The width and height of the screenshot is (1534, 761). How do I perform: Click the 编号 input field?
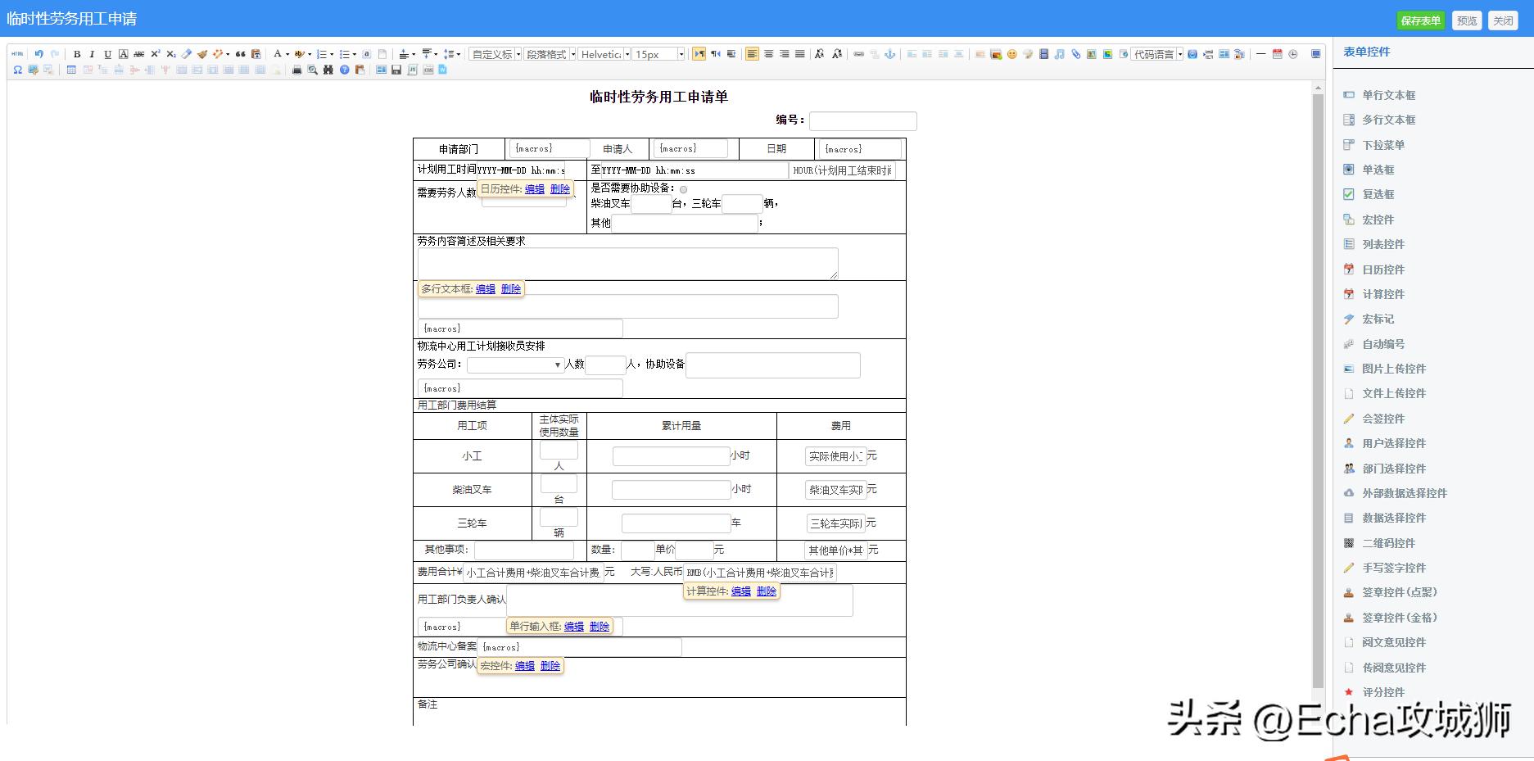coord(862,120)
